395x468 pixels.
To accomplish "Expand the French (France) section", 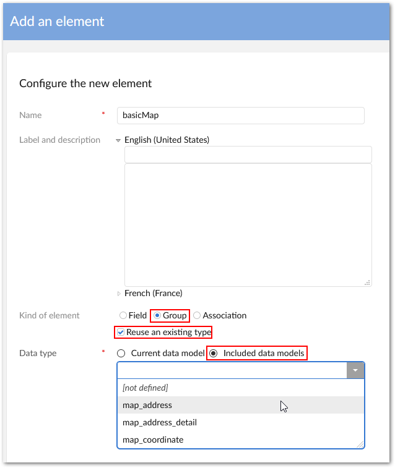I will (119, 294).
